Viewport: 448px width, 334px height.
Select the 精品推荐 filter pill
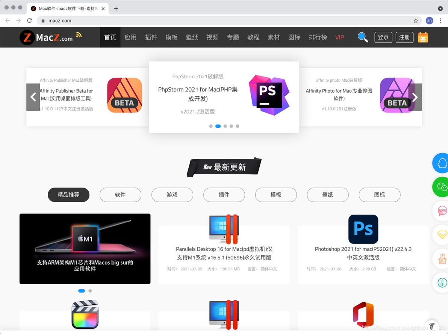pyautogui.click(x=68, y=195)
